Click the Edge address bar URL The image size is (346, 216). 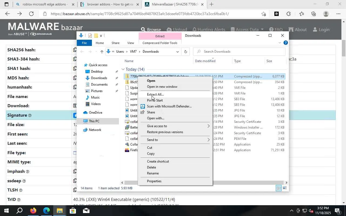pyautogui.click(x=140, y=14)
